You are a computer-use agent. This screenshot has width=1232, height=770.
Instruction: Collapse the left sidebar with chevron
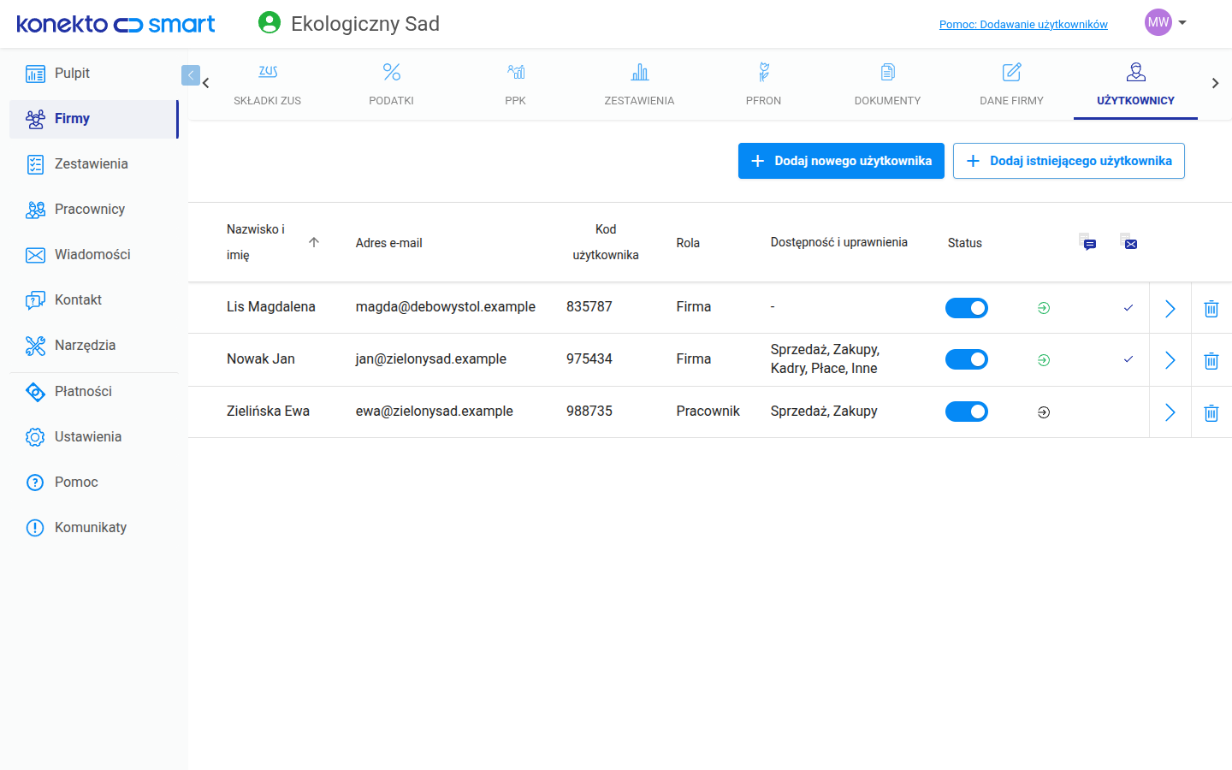191,75
